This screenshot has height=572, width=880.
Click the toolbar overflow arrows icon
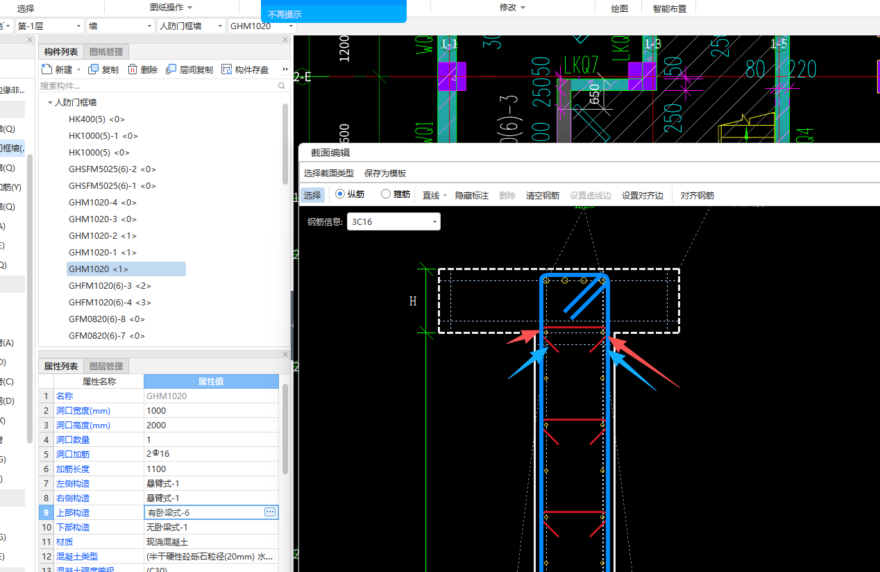click(285, 69)
